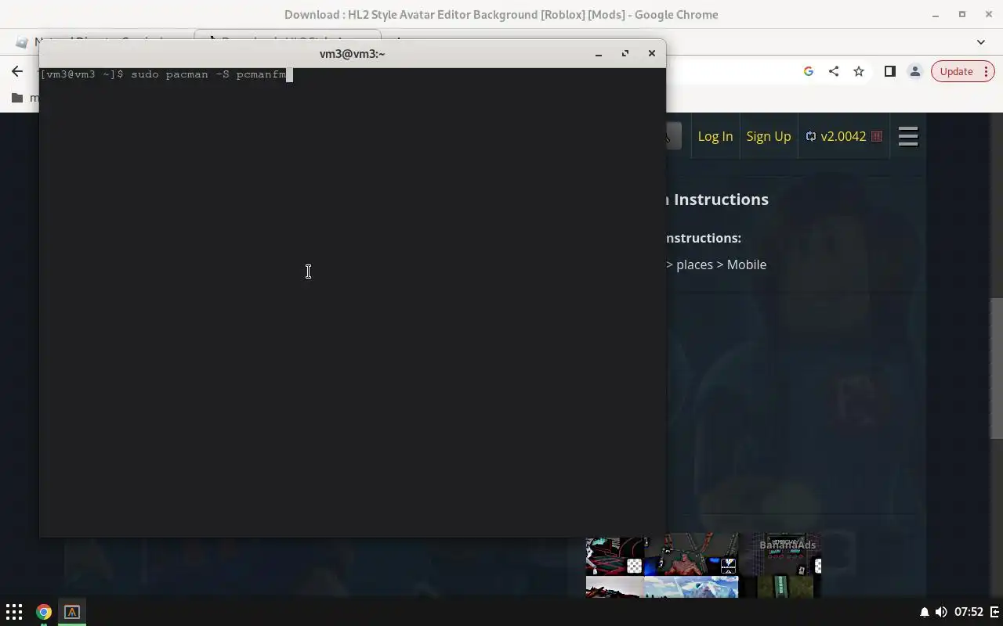Maximize the Google Chrome window
The height and width of the screenshot is (626, 1003).
pos(962,15)
